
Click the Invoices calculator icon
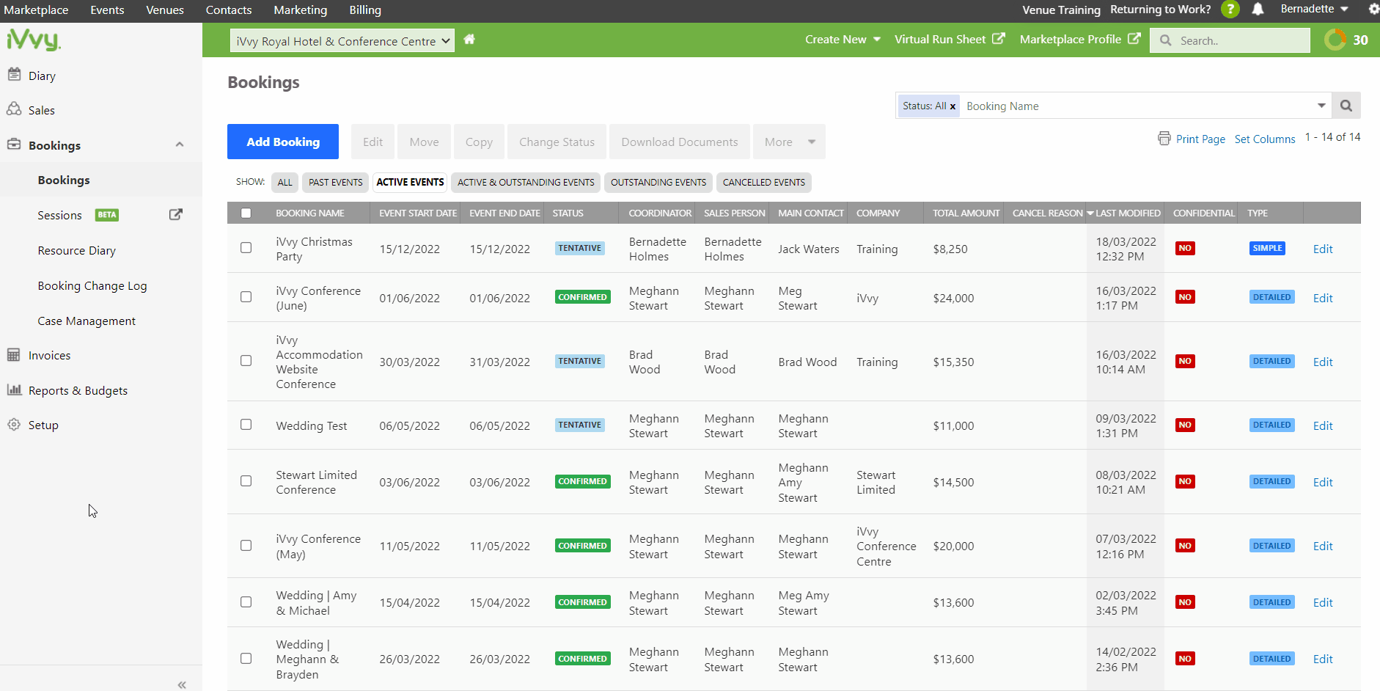(x=14, y=355)
